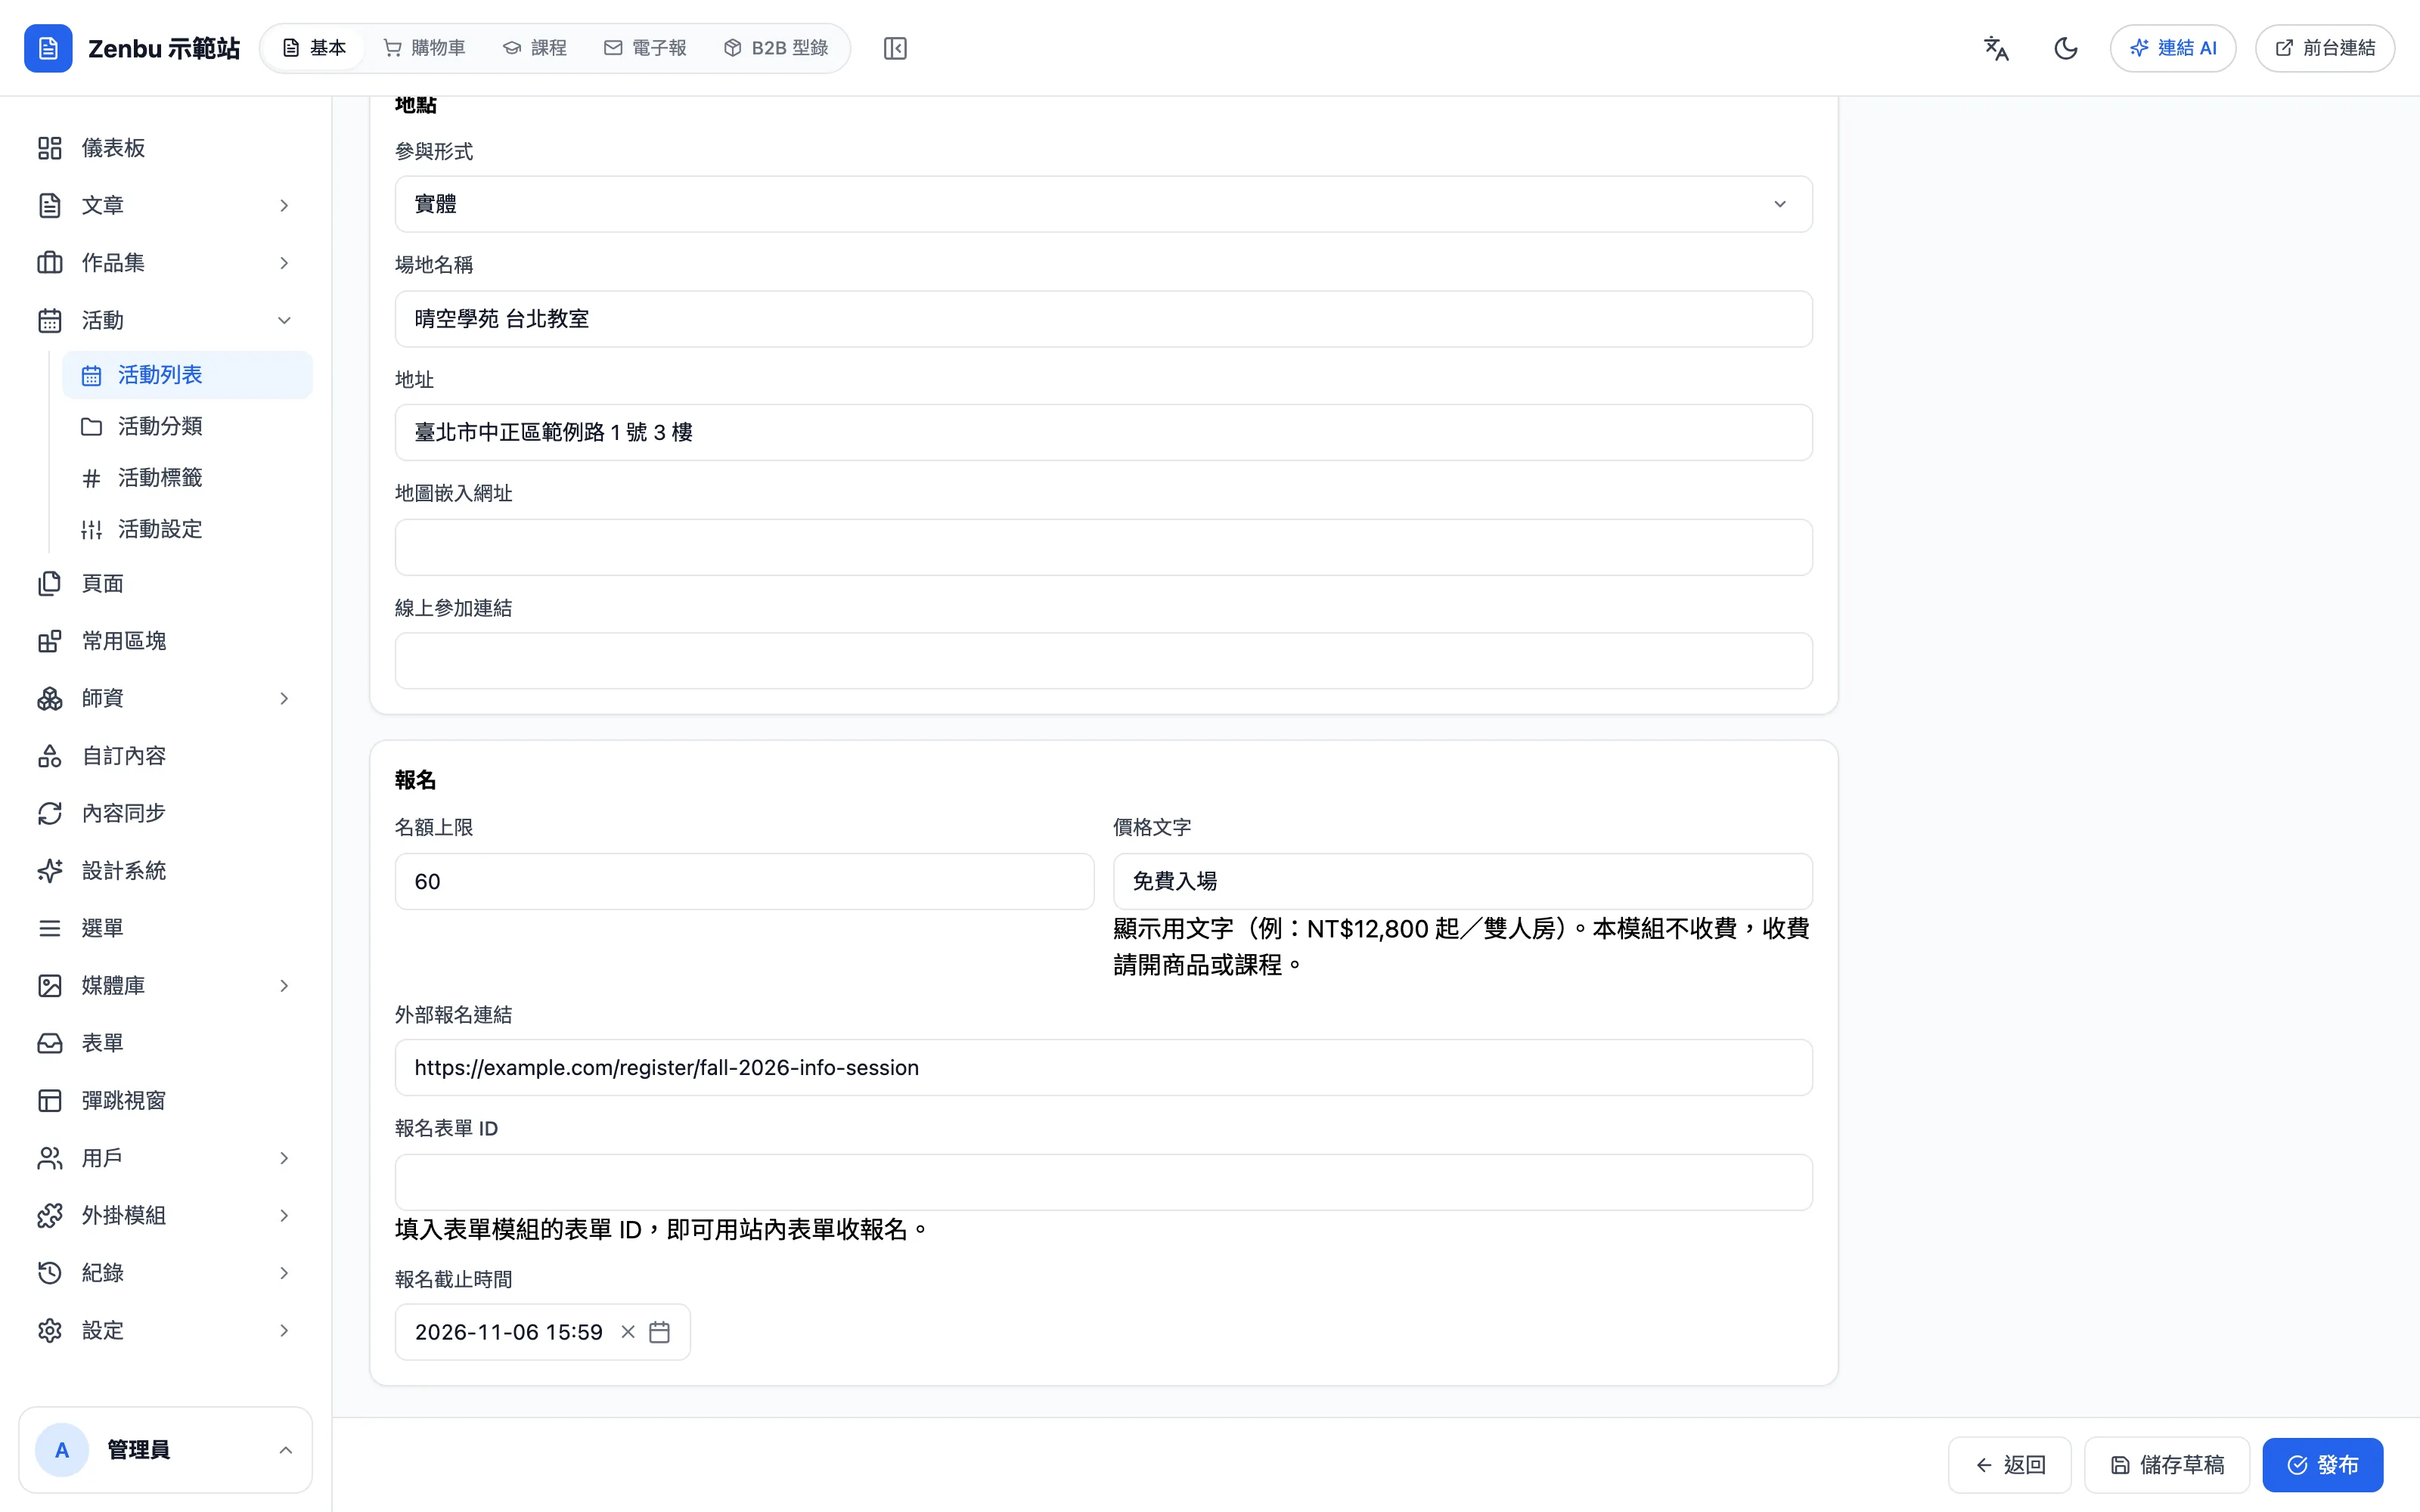Click the Zenbu logo icon
This screenshot has width=2420, height=1512.
point(48,48)
